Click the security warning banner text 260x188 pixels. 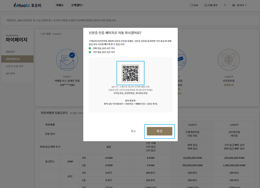61,20
